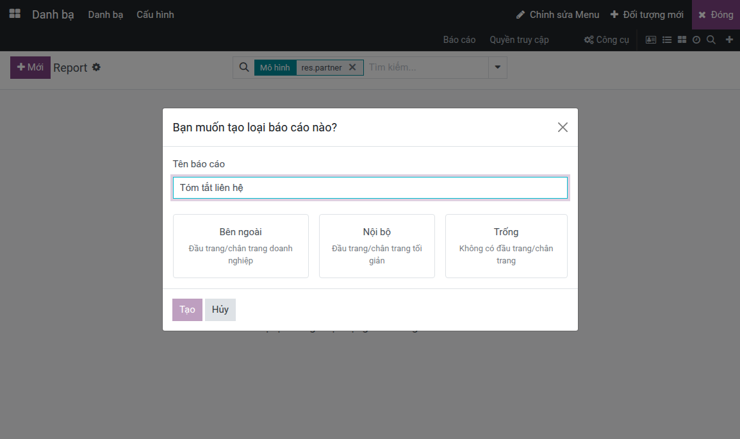Image resolution: width=740 pixels, height=439 pixels.
Task: Expand the search options dropdown arrow
Action: point(497,67)
